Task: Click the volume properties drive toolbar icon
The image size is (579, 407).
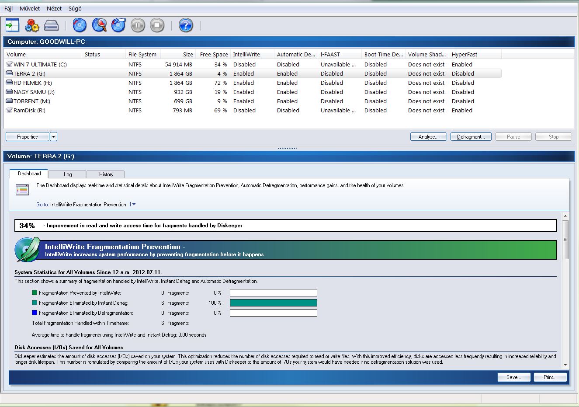Action: (x=51, y=25)
